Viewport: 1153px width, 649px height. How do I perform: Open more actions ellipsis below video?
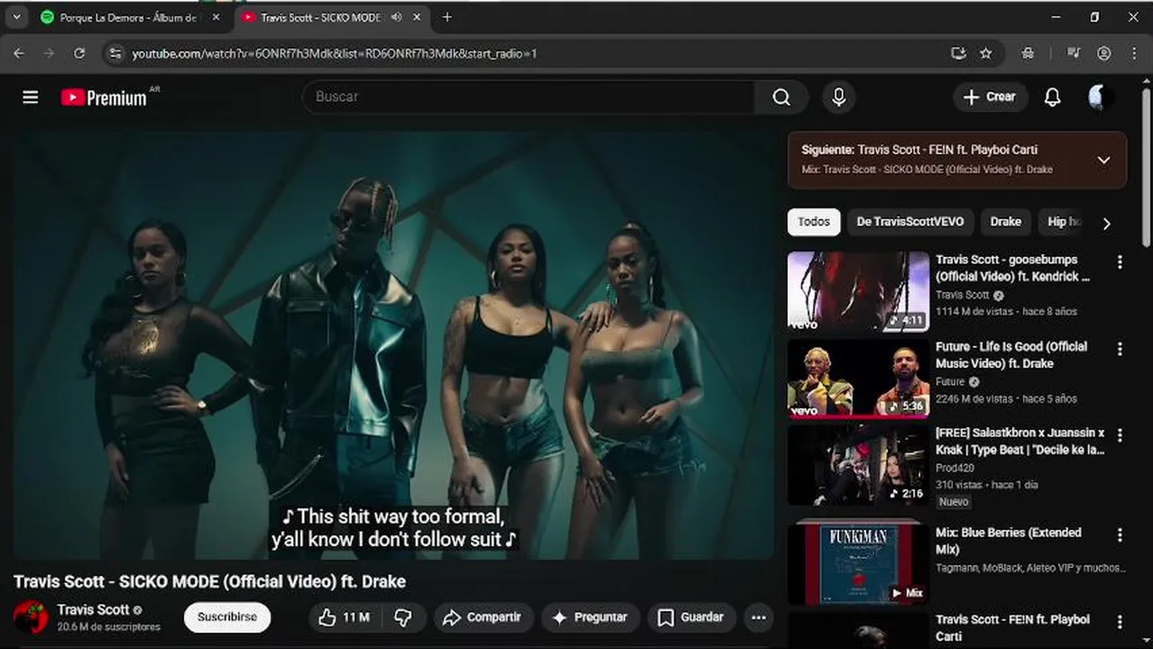759,617
